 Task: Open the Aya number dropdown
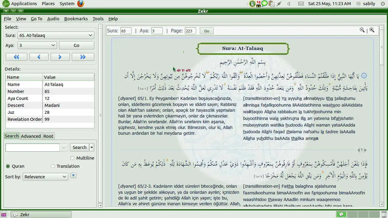[x=37, y=45]
